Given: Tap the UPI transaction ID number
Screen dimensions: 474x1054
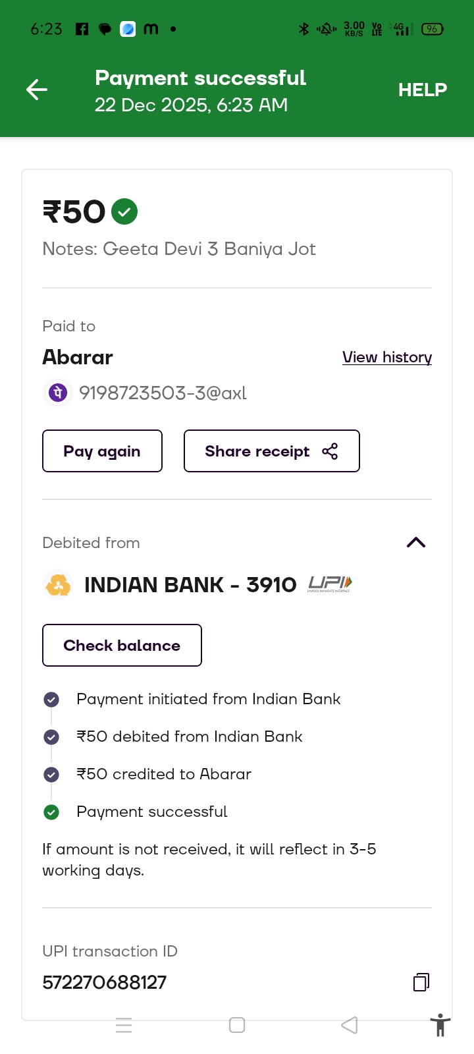Looking at the screenshot, I should [105, 982].
